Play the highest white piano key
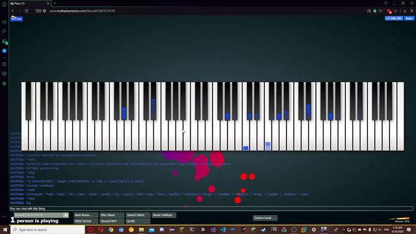The image size is (416, 234). (400, 117)
